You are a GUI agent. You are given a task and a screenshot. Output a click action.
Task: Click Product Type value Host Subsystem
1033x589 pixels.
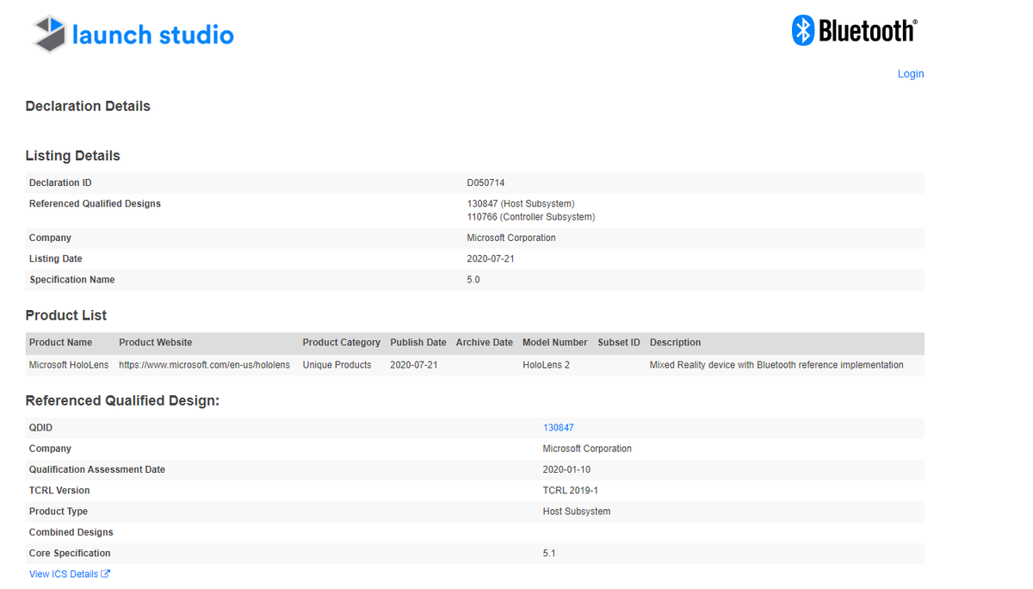[x=577, y=512]
